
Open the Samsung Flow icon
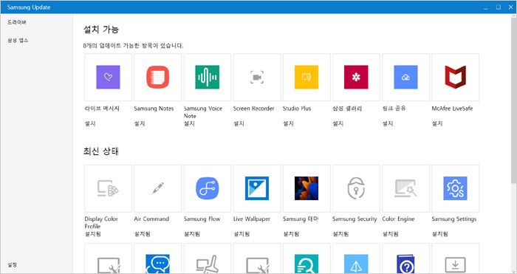[x=208, y=188]
